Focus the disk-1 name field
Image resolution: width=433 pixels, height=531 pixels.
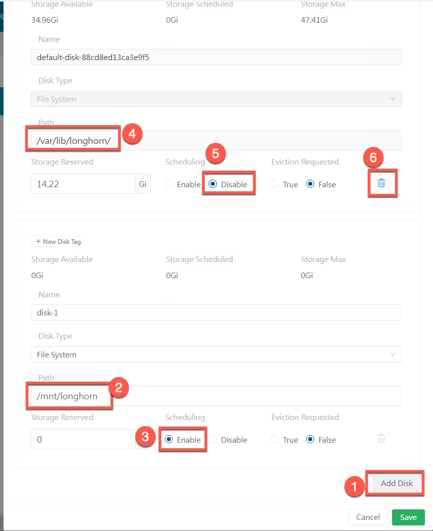pos(216,312)
